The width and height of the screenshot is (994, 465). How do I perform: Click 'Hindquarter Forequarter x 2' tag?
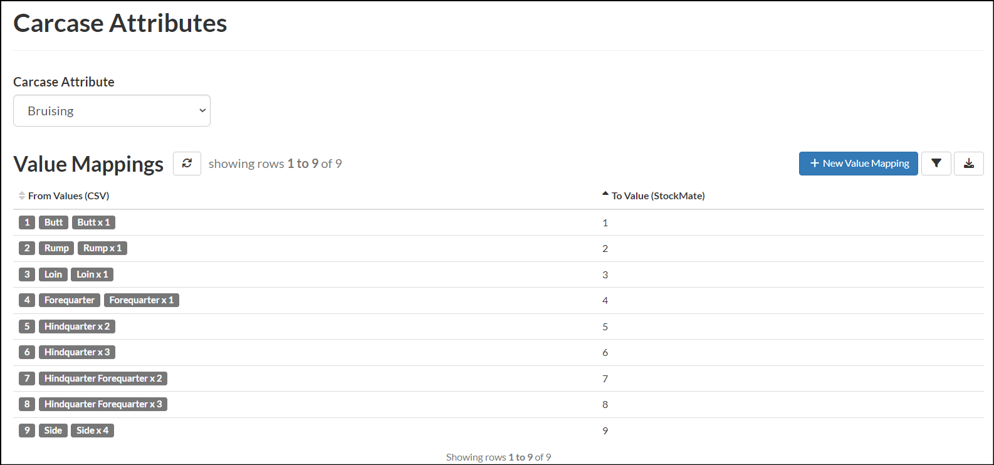(x=103, y=379)
